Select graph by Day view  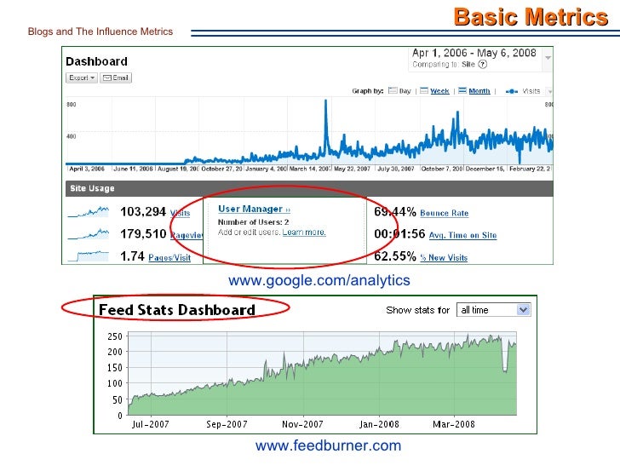pos(399,91)
